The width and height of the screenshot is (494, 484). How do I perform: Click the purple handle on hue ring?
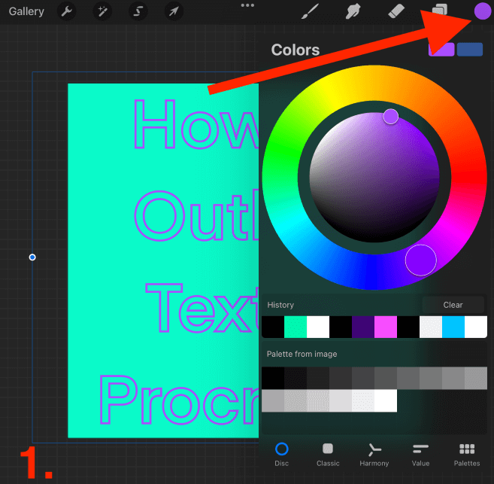point(420,260)
